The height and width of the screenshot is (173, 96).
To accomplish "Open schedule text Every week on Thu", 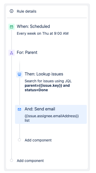I will (x=42, y=33).
